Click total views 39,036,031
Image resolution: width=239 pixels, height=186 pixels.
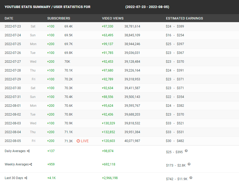(x=132, y=53)
